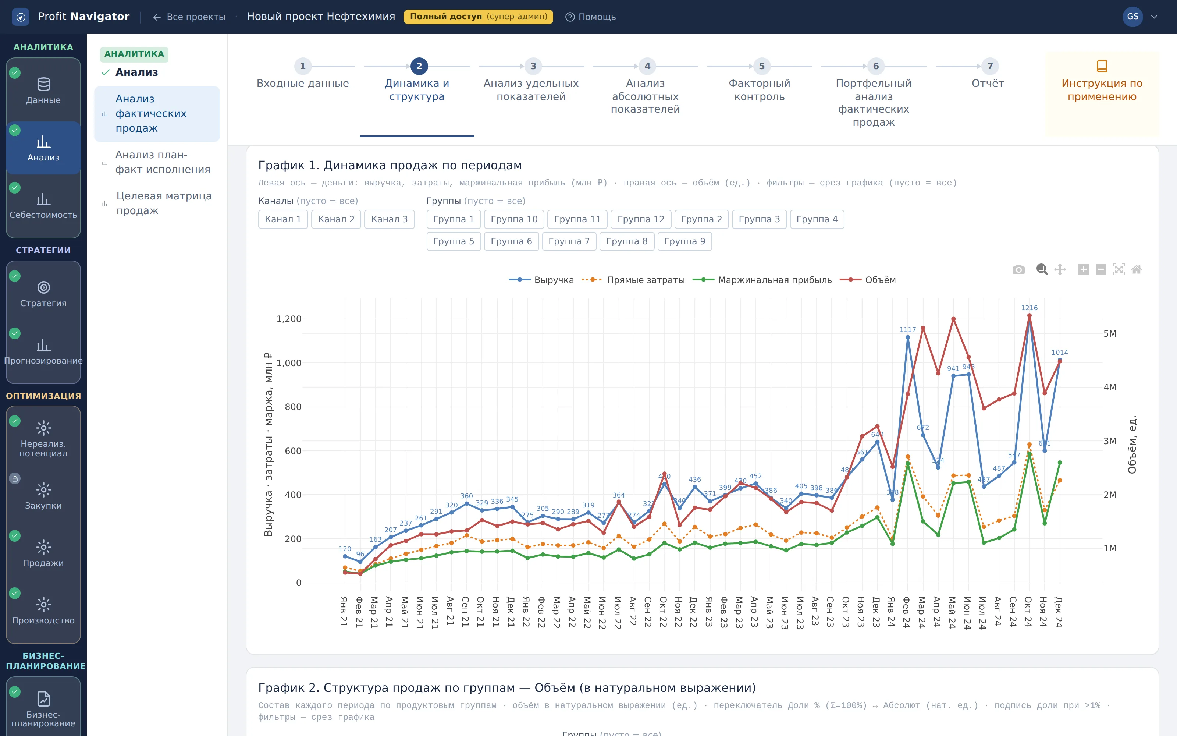The width and height of the screenshot is (1177, 736).
Task: Toggle the Группа 10 filter
Action: click(514, 220)
